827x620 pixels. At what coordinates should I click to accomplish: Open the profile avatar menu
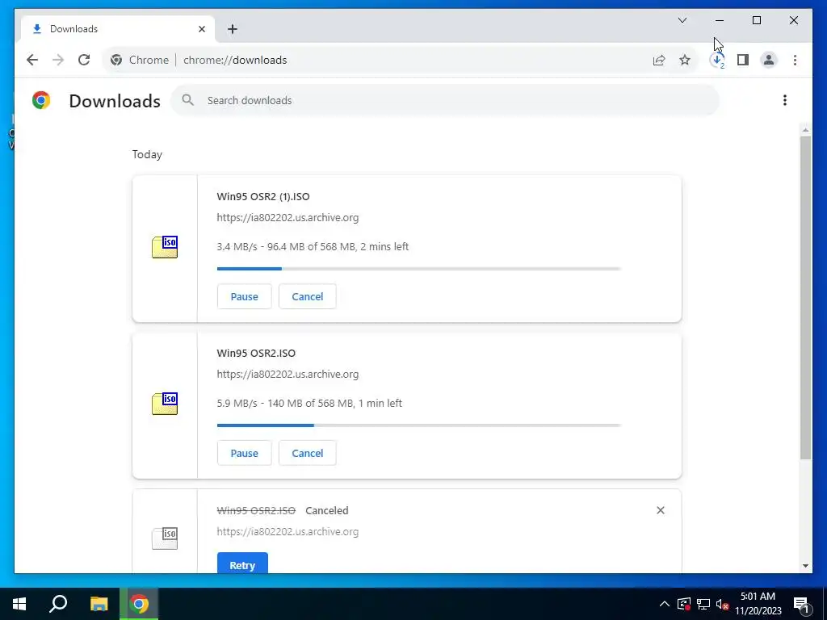click(x=769, y=60)
